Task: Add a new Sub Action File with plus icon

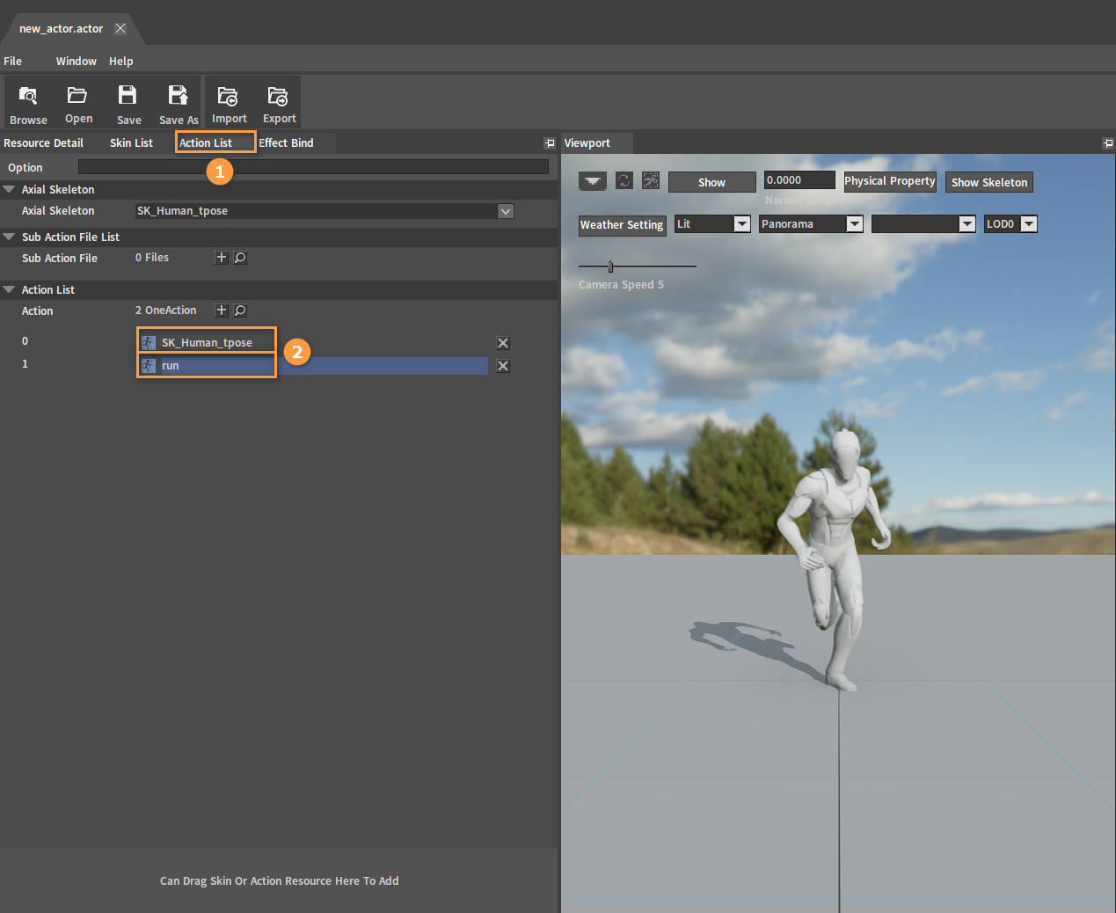Action: tap(222, 258)
